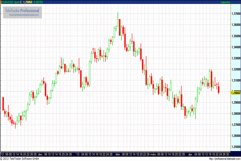Click the first red candle at the chart's left edge

coord(3,103)
